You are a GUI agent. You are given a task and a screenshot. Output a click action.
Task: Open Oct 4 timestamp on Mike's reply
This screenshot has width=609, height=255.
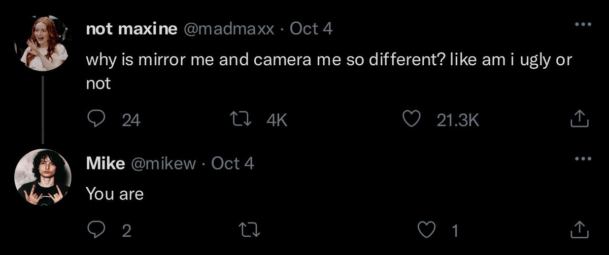pos(232,163)
